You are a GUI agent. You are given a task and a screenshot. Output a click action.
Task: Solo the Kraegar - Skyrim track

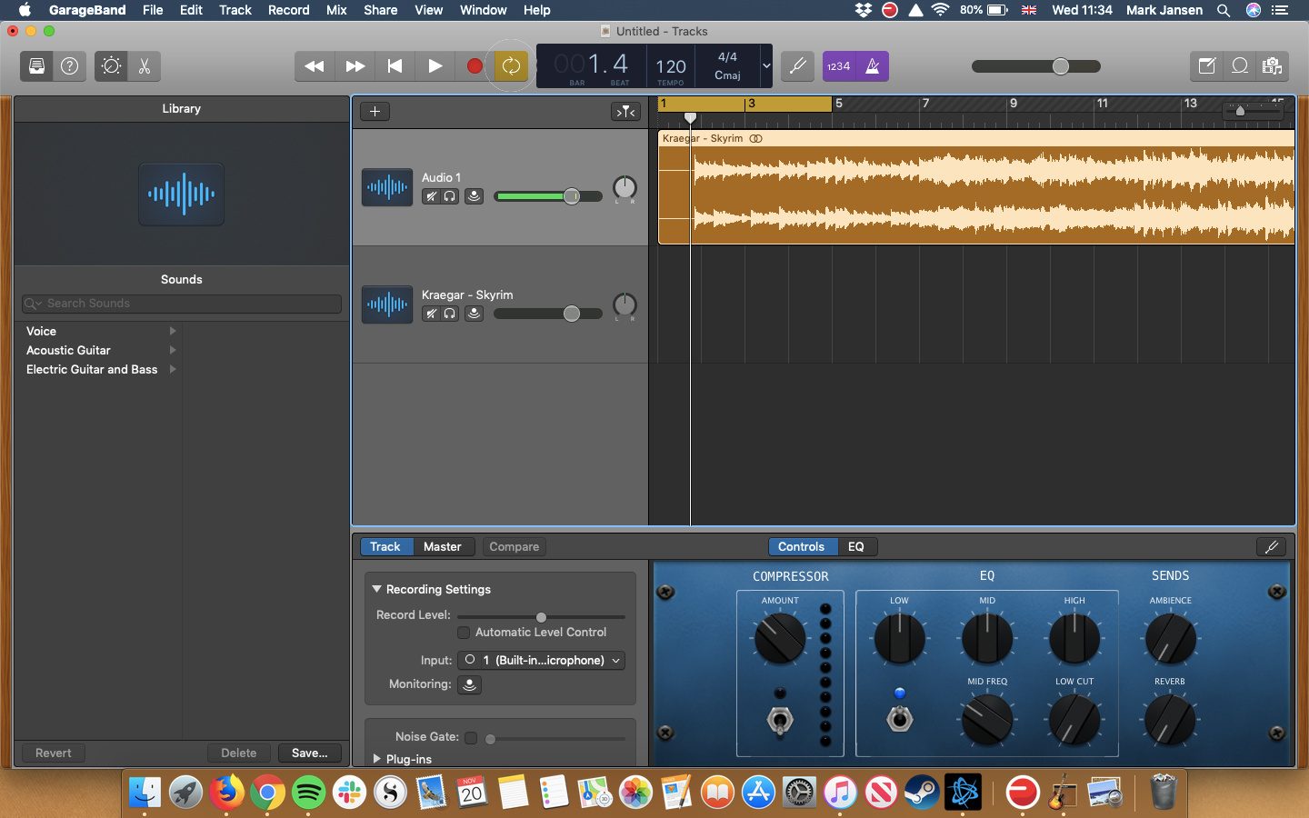click(450, 314)
